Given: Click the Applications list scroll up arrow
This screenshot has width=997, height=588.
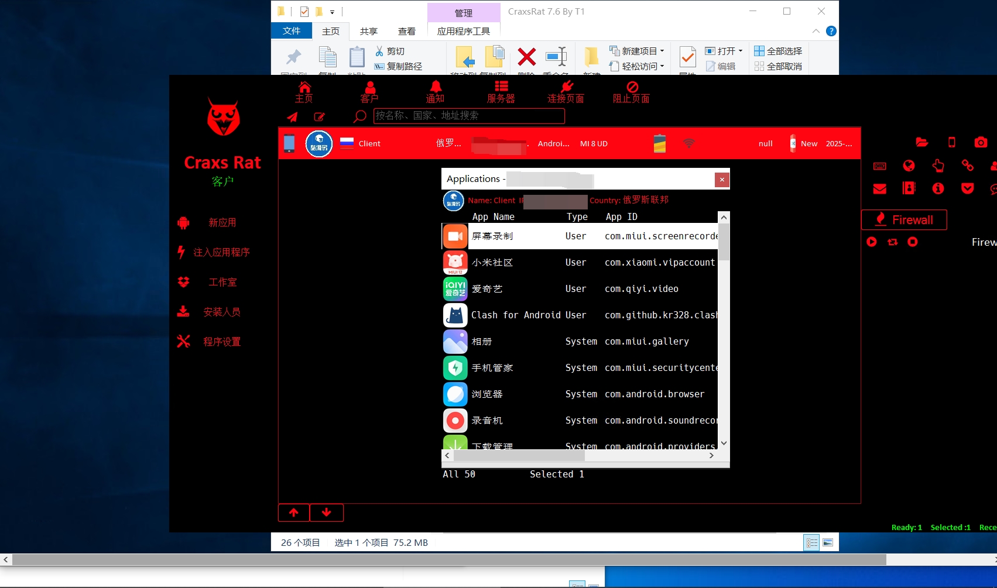Looking at the screenshot, I should click(724, 217).
